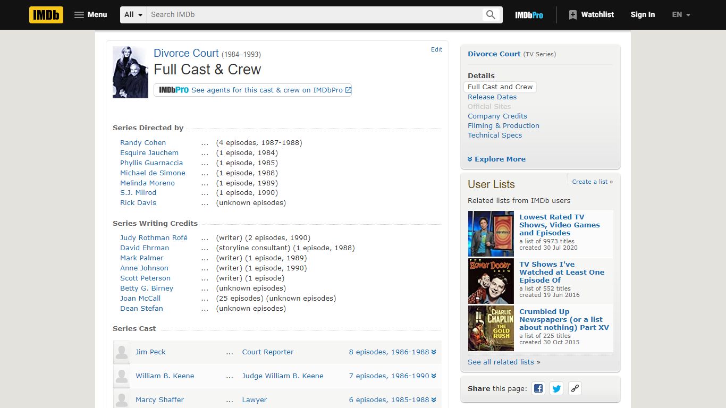The width and height of the screenshot is (726, 408).
Task: Open writer Joan McCall
Action: [140, 298]
